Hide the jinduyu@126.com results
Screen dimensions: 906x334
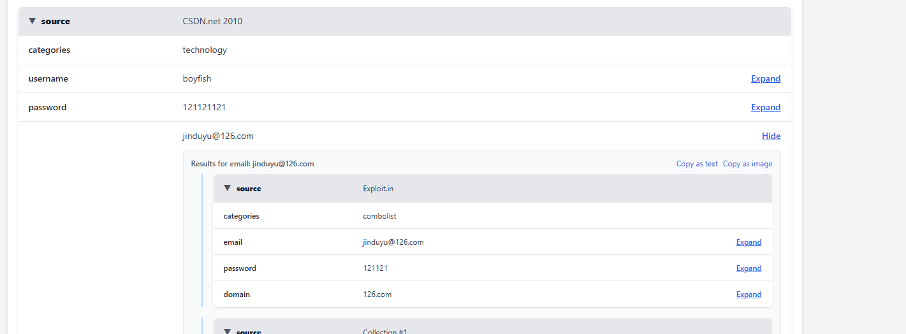[771, 136]
